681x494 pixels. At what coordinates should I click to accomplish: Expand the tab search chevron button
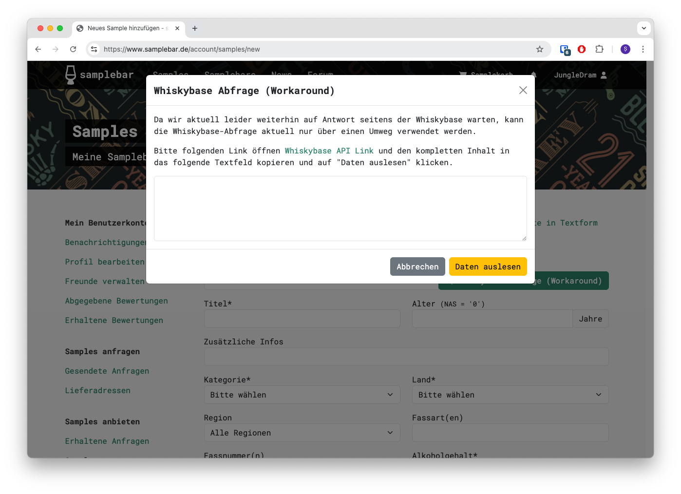pyautogui.click(x=643, y=28)
